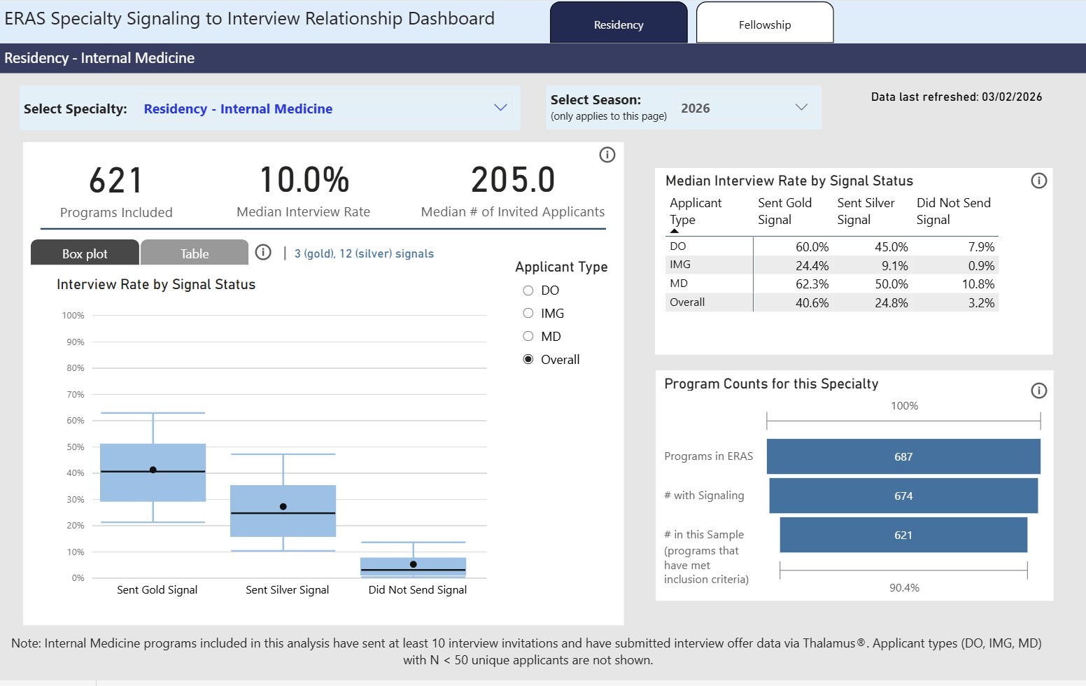Select the Overall applicant type radio button
Screen dimensions: 1086x686
[528, 360]
